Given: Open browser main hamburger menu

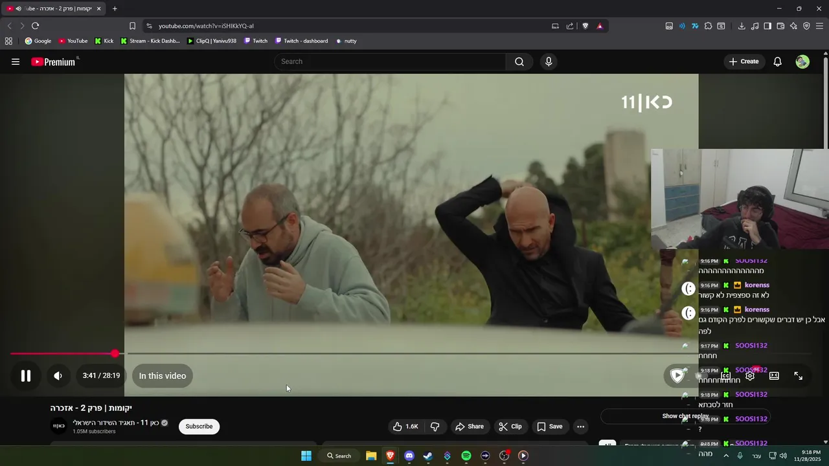Looking at the screenshot, I should tap(819, 26).
